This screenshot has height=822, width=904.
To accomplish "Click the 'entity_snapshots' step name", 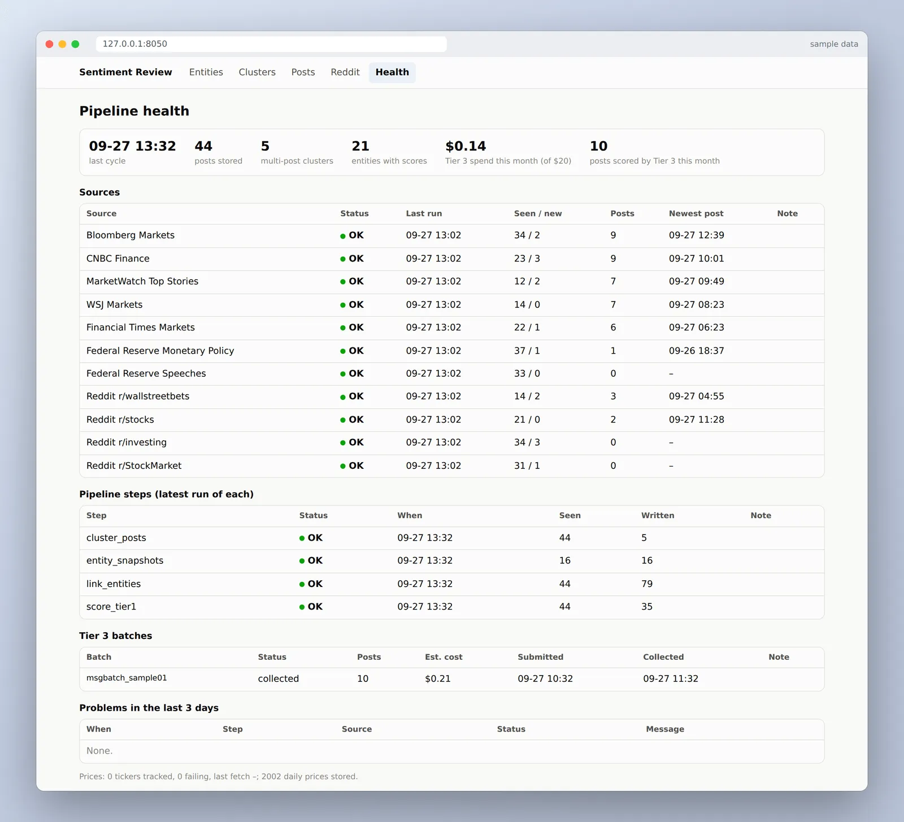I will pos(125,560).
